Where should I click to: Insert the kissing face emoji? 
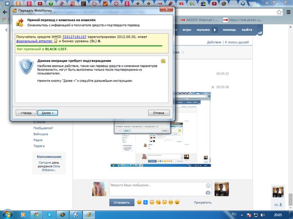[x=158, y=202]
